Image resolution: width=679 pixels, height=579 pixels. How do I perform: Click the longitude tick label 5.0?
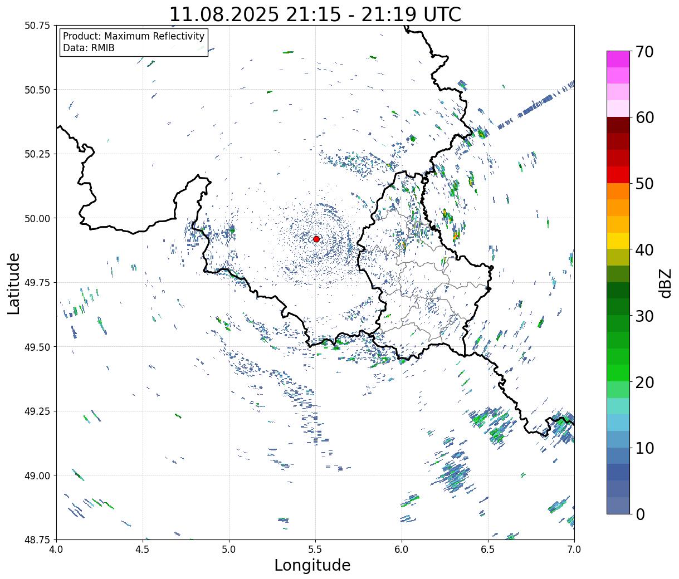(x=229, y=549)
